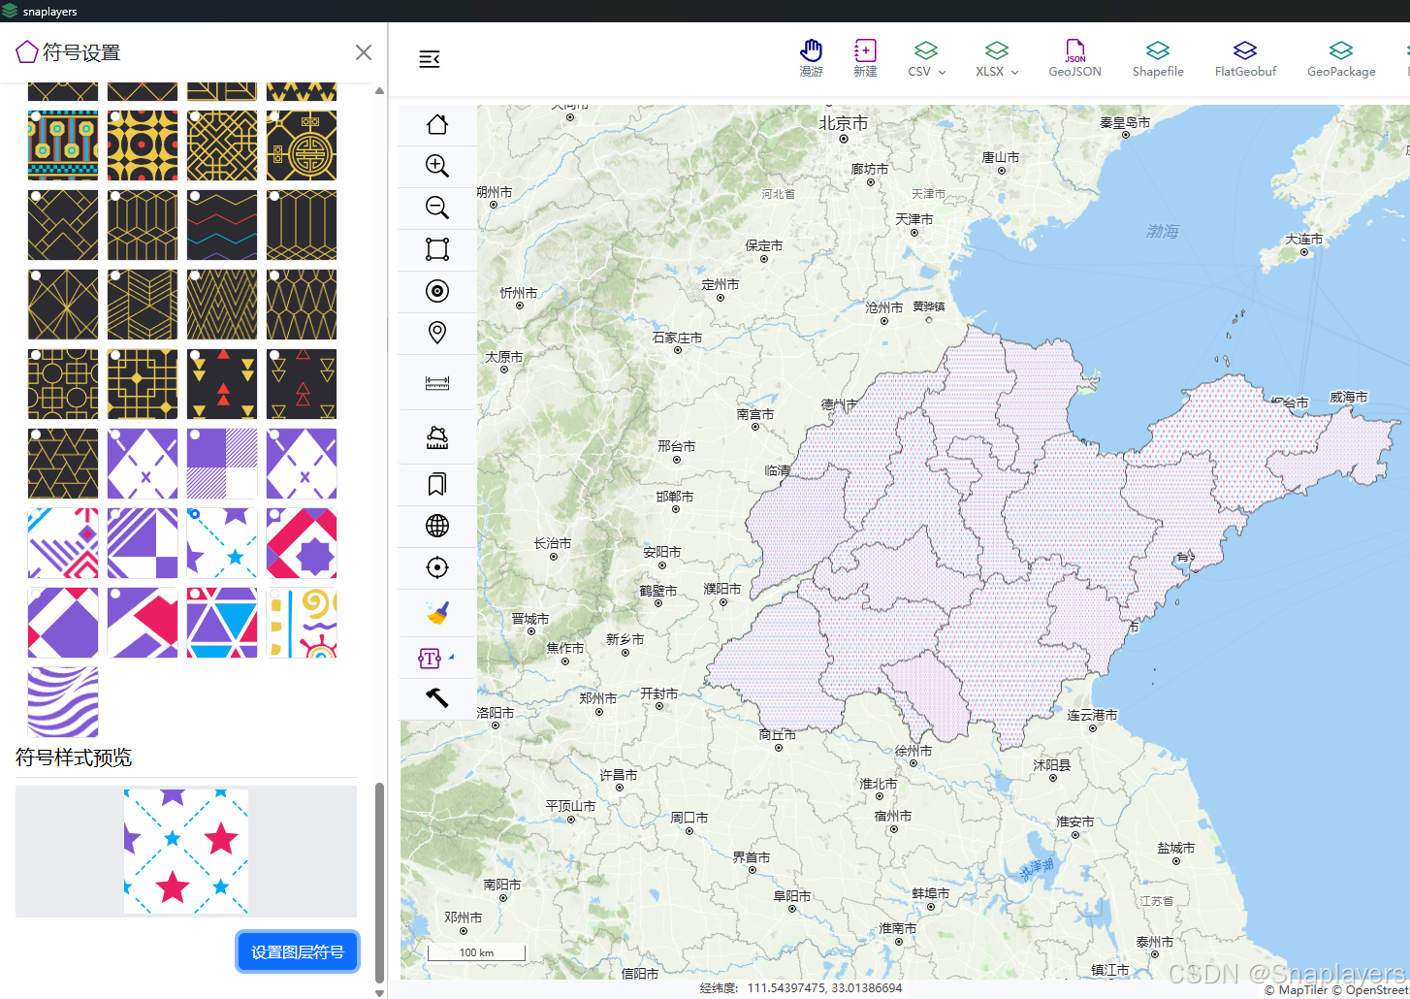Activate the polygon area measurement tool
The width and height of the screenshot is (1410, 999).
coord(437,437)
